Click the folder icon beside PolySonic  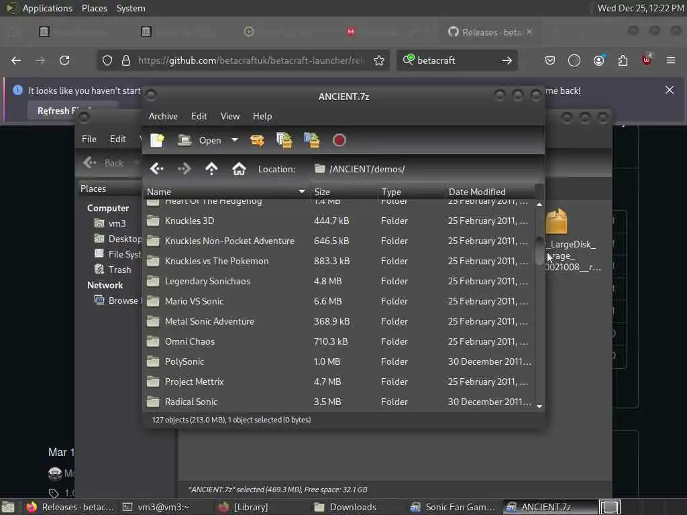[x=153, y=361]
